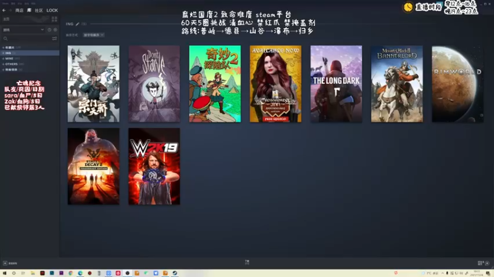Viewport: 494px width, 277px height.
Task: Select the Crossroads Inn cover
Action: point(275,84)
